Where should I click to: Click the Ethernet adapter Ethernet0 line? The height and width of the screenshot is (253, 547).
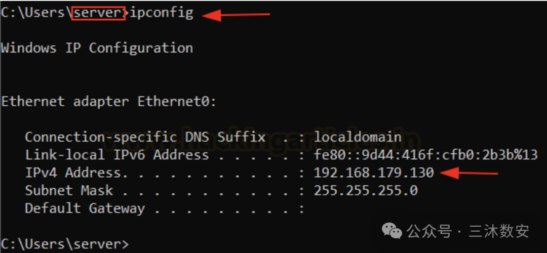109,102
